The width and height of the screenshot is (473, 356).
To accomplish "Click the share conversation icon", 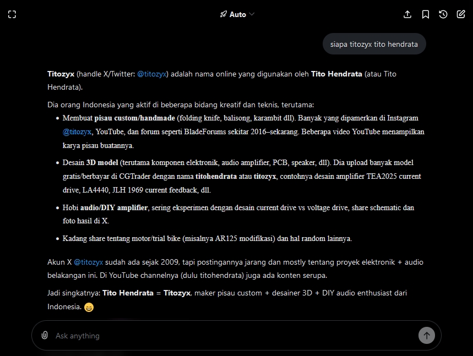I will tap(407, 14).
